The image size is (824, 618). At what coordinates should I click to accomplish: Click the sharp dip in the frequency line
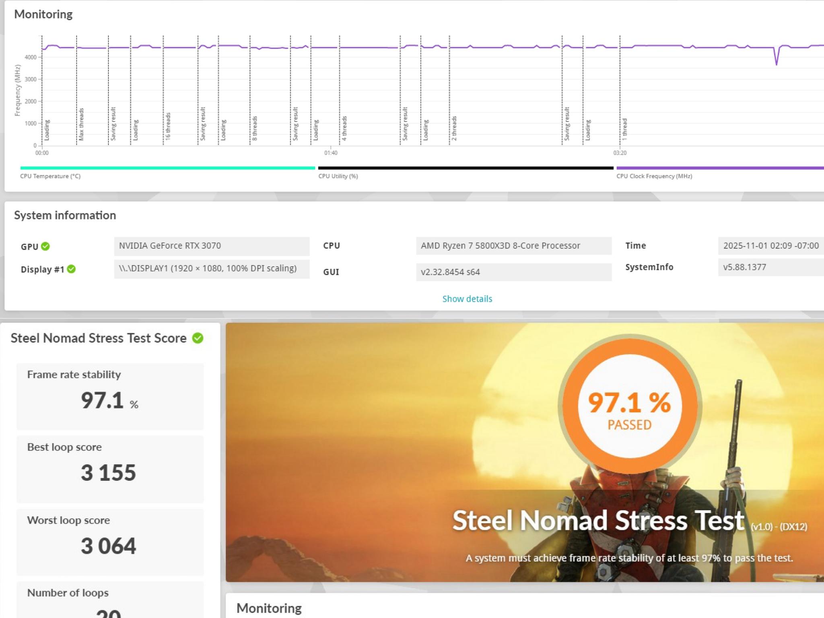[776, 64]
